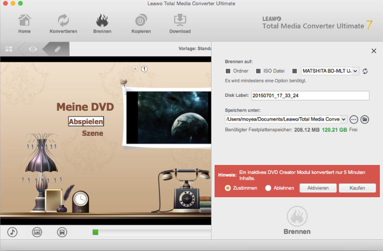Click the Aktivieren button
The height and width of the screenshot is (251, 383).
coord(318,188)
